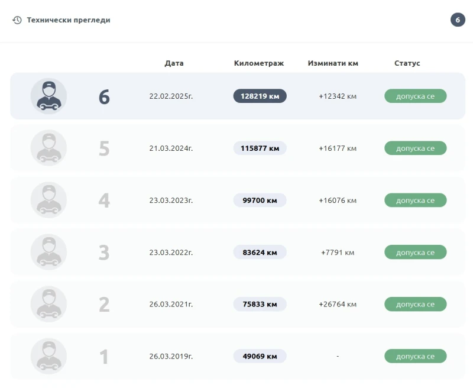Click the 128219 км mileage badge
Screen dimensions: 473x388
click(260, 96)
